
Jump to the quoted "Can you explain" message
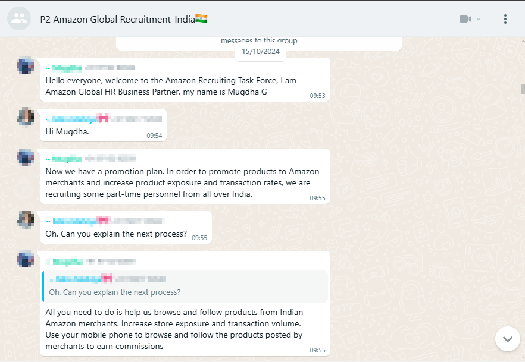point(185,287)
